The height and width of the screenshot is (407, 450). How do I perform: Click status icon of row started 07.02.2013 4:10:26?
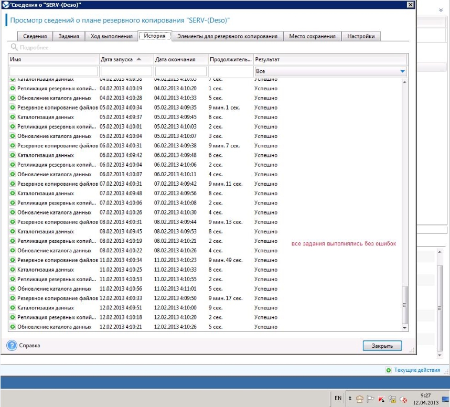tap(13, 212)
